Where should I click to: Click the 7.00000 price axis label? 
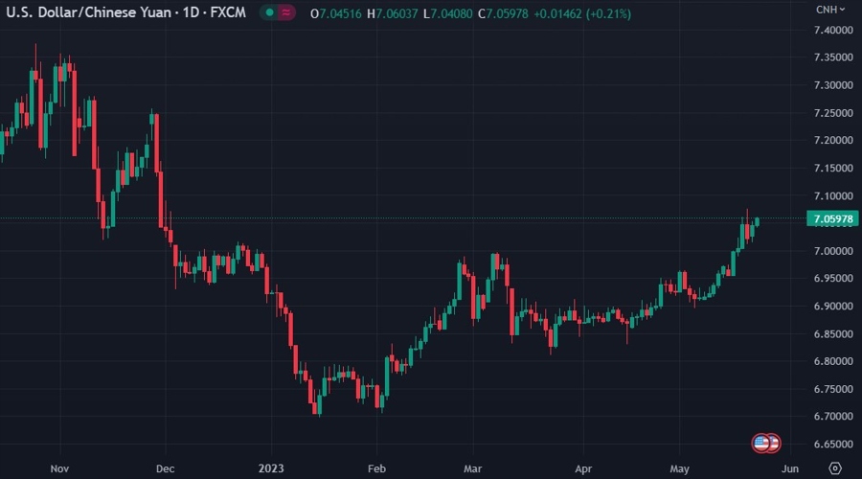pyautogui.click(x=833, y=251)
